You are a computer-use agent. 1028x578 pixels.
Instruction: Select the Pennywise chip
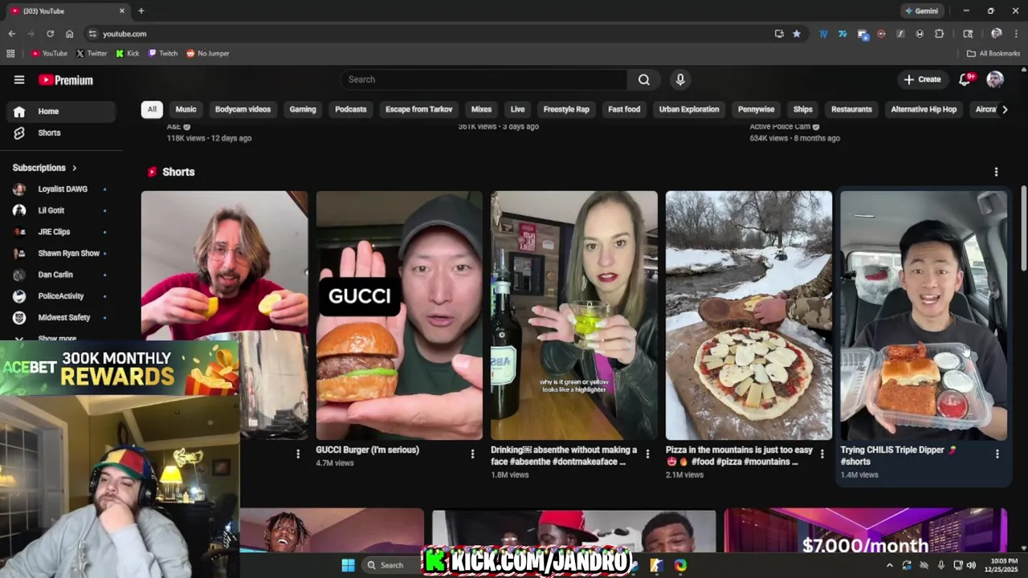pyautogui.click(x=756, y=109)
